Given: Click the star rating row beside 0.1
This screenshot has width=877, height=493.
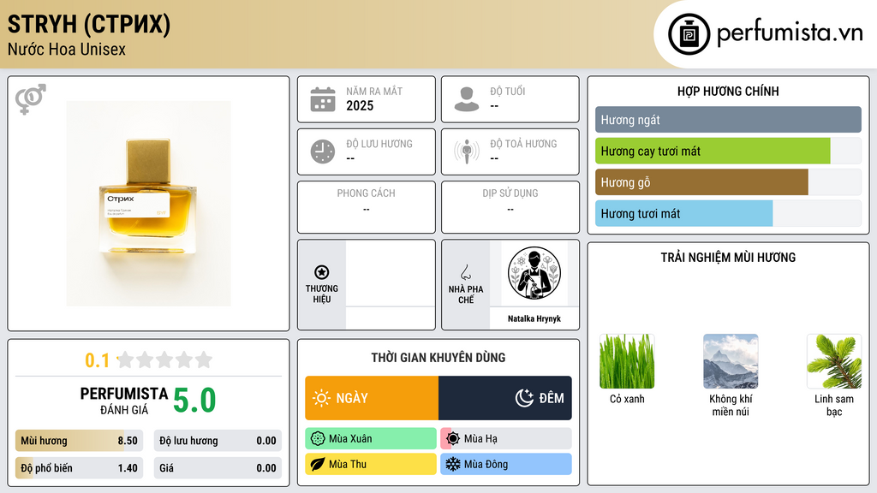Looking at the screenshot, I should point(164,359).
